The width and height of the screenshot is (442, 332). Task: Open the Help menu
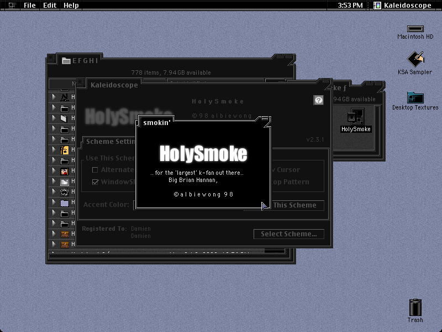click(x=71, y=5)
